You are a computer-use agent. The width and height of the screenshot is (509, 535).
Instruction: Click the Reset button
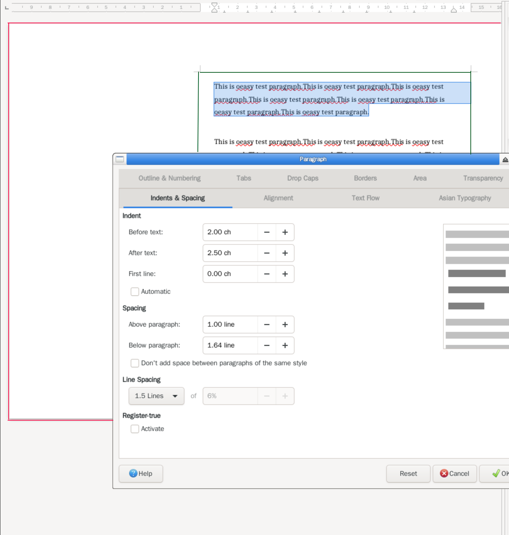pos(408,473)
